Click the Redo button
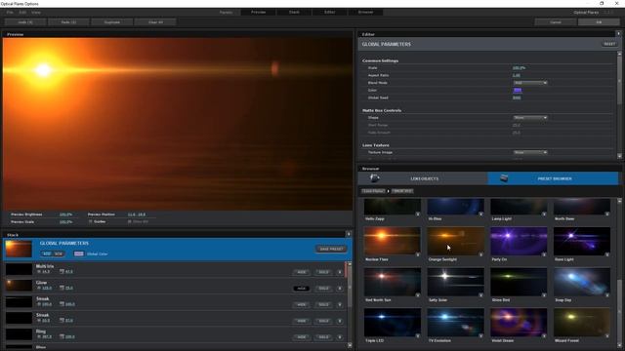Viewport: 625px width, 351px height. [x=68, y=22]
